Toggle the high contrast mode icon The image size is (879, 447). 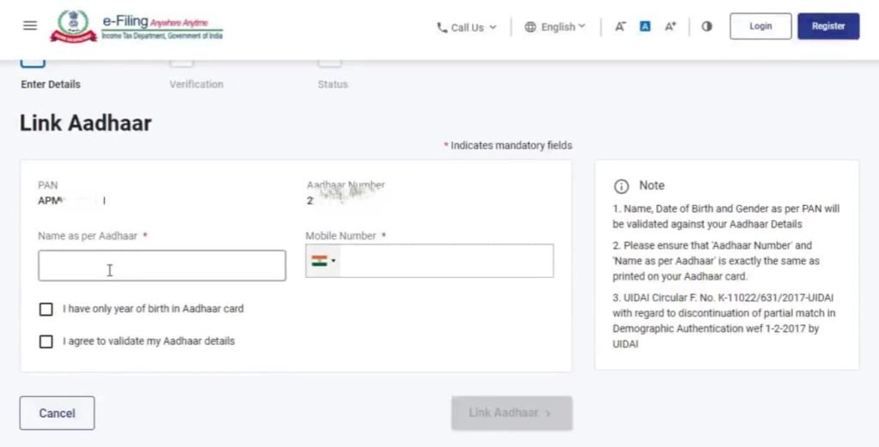pyautogui.click(x=706, y=27)
